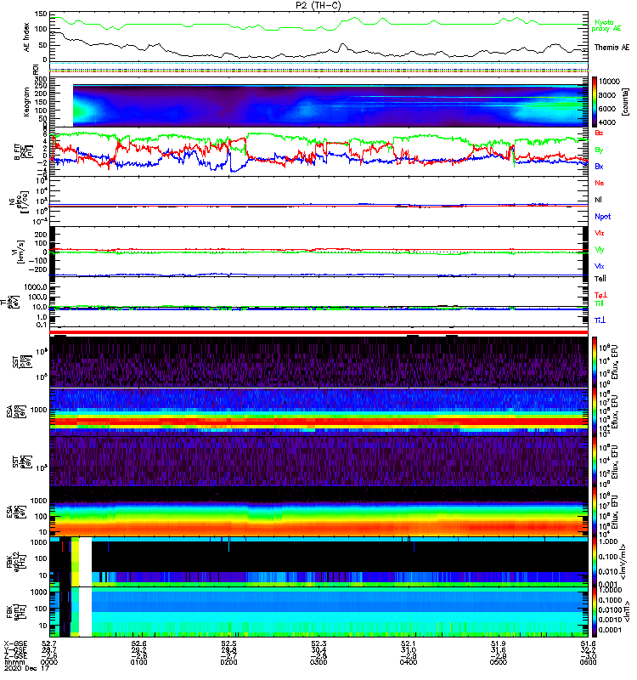
Task: Select the black 'Tell' temperature legend entry
Action: (x=600, y=279)
